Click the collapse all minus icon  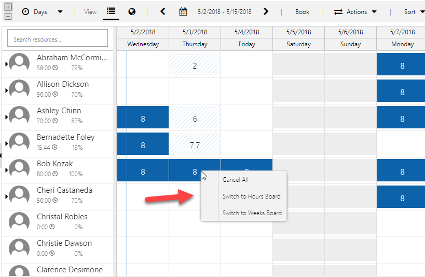8,16
